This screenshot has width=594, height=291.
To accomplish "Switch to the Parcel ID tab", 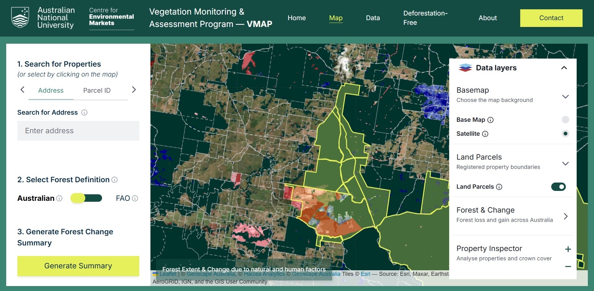I will (x=97, y=90).
